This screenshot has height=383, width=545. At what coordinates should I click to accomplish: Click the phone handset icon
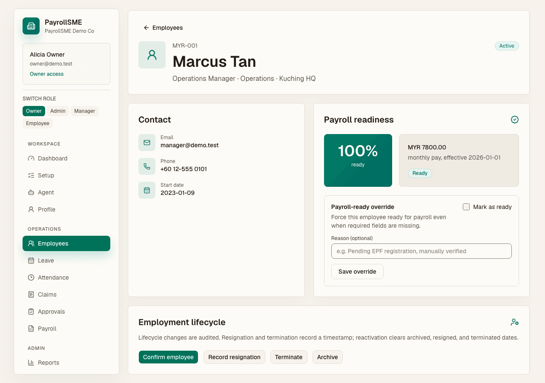coord(147,166)
